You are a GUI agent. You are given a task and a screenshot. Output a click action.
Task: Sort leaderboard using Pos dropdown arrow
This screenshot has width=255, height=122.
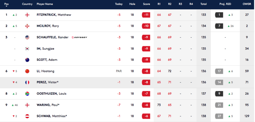coord(6,6)
